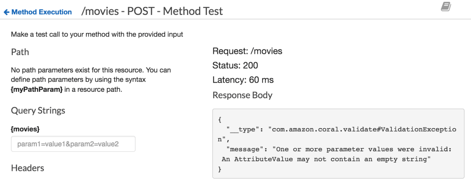
Task: Click the Status: 200 result text
Action: (235, 66)
